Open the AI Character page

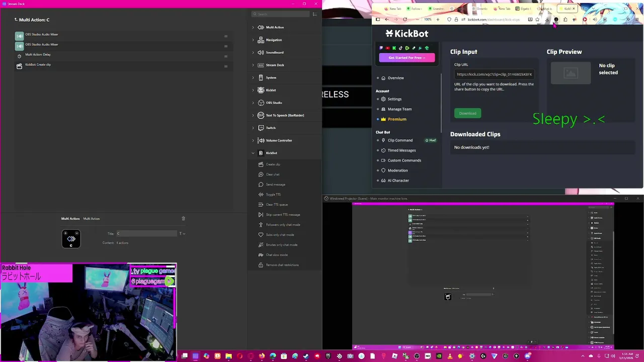398,180
